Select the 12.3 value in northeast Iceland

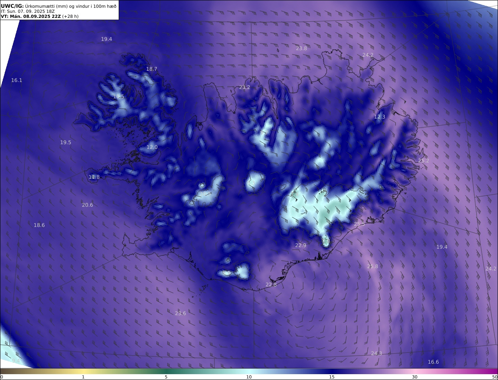[380, 117]
